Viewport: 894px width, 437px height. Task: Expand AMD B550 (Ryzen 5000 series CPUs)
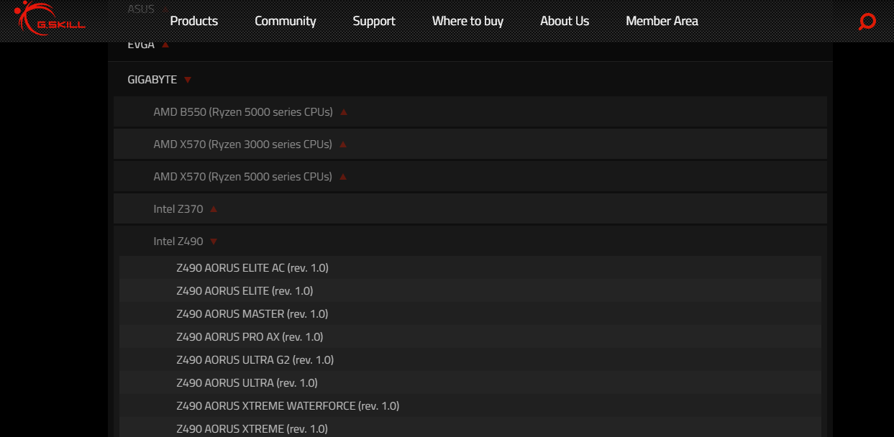click(x=470, y=111)
